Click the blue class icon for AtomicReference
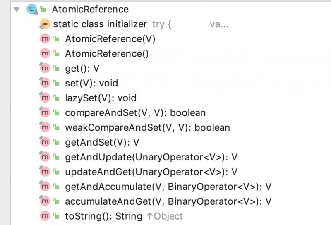 tap(32, 9)
